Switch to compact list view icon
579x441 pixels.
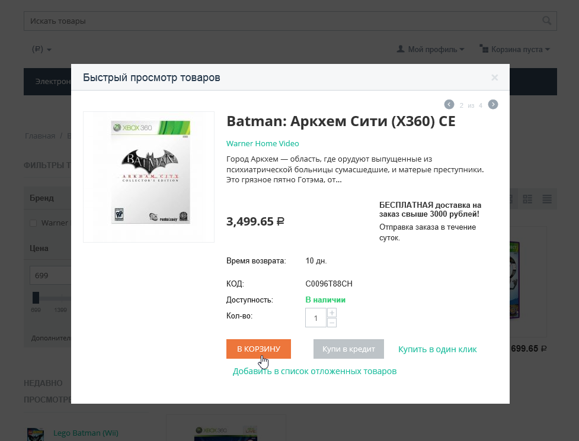(x=547, y=199)
